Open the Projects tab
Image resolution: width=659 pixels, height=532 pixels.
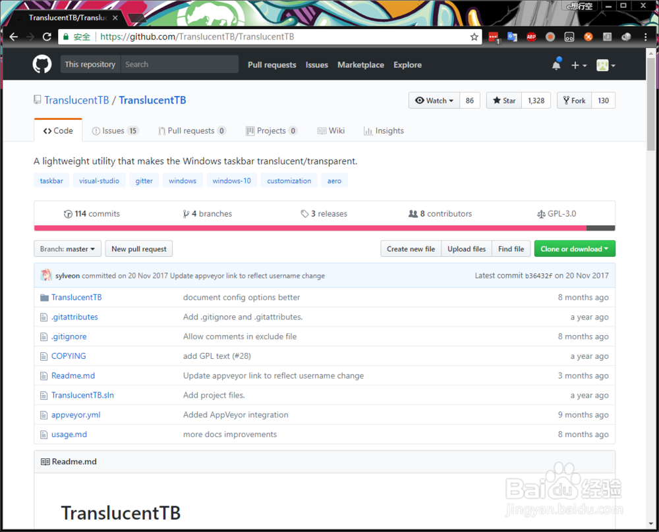[x=272, y=130]
